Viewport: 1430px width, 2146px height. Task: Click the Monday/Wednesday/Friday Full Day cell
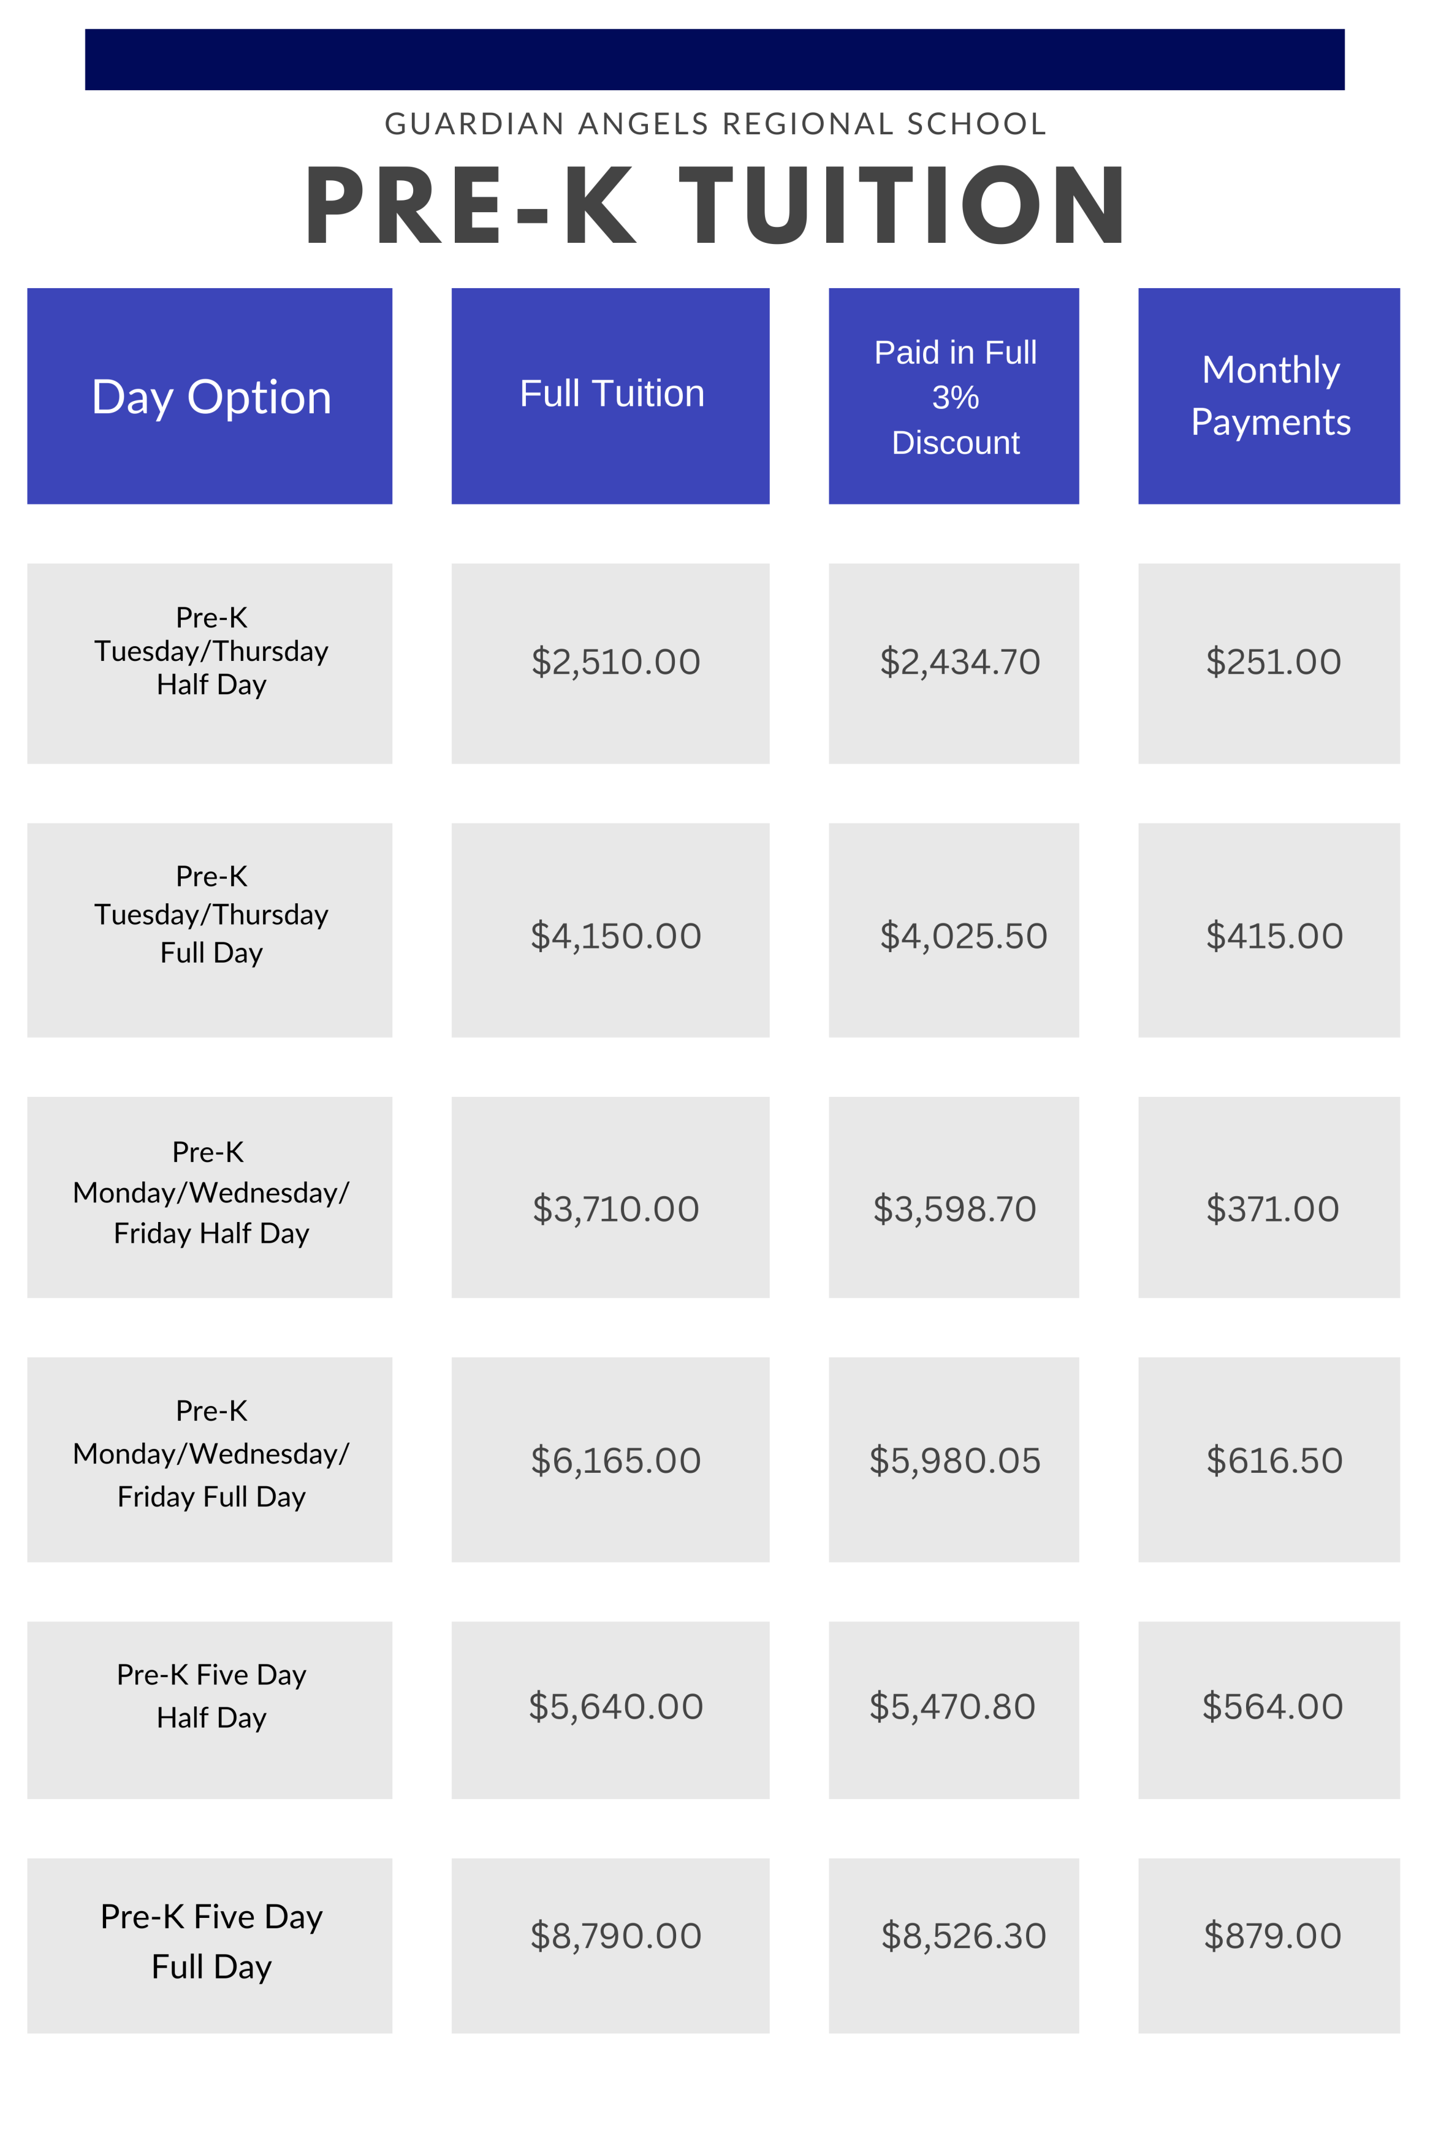pyautogui.click(x=210, y=1454)
